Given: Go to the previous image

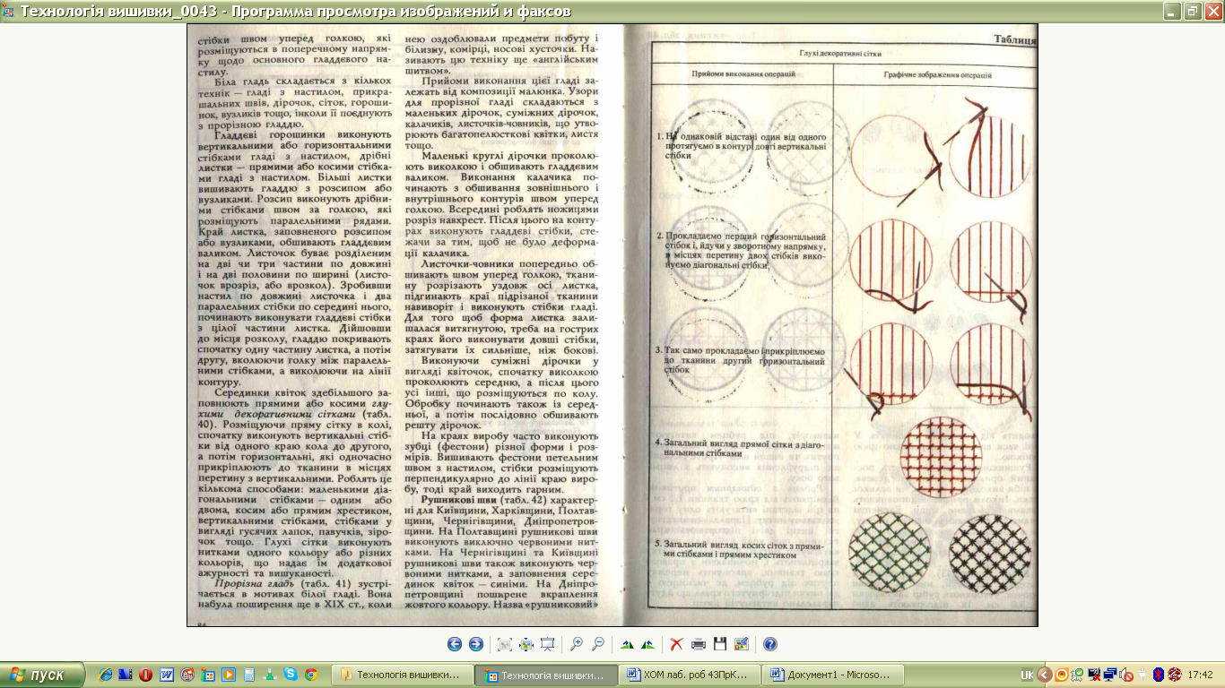Looking at the screenshot, I should pos(455,644).
